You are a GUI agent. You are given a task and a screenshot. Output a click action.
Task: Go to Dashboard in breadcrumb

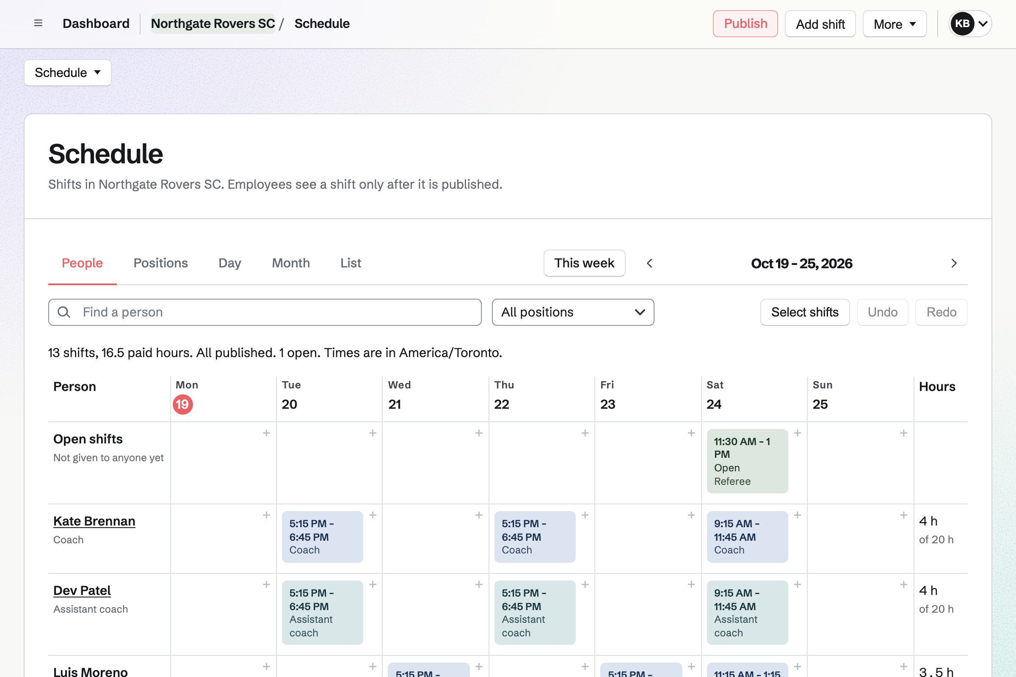pos(96,23)
